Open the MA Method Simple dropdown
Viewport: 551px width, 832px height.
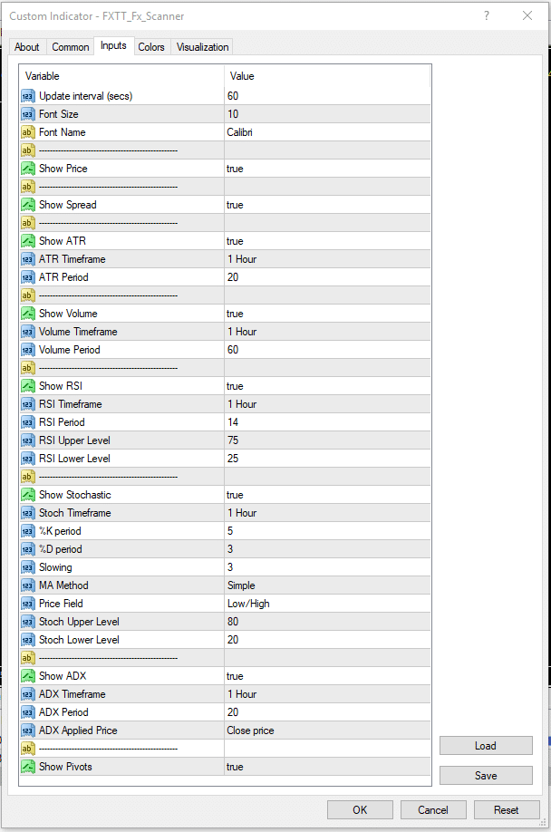[x=326, y=585]
